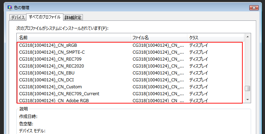The image size is (265, 134).
Task: Select profile CG318(10040124)_CN_Custom
Action: 130,87
